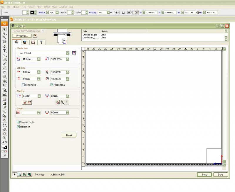Select the Pencil tool
The height and width of the screenshot is (192, 235).
pyautogui.click(x=4, y=68)
